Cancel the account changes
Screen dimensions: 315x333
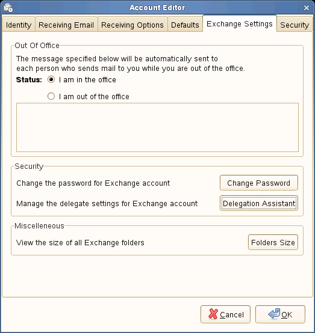(225, 314)
